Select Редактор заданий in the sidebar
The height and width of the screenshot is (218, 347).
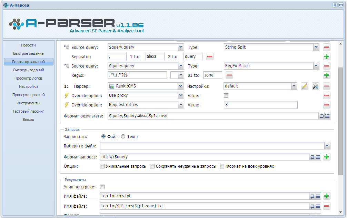[x=28, y=62]
